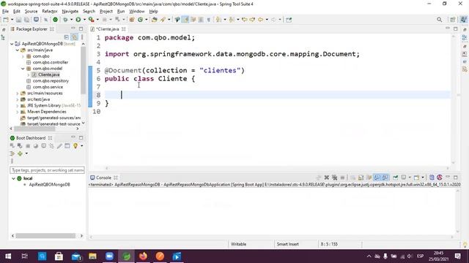Viewport: 469px width, 263px height.
Task: Click the Save All toolbar icon
Action: pyautogui.click(x=26, y=20)
